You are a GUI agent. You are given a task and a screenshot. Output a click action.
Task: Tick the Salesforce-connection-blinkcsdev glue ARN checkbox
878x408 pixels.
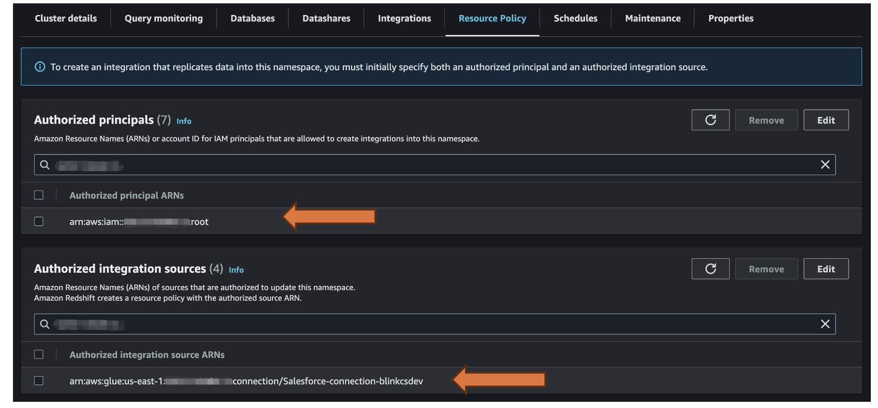pos(39,381)
